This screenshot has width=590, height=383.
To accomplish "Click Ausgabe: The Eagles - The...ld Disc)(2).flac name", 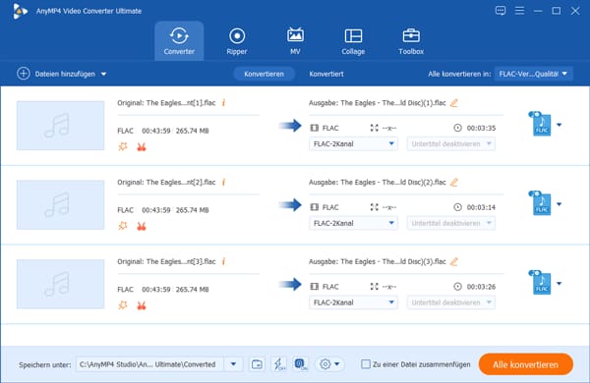I will (378, 183).
